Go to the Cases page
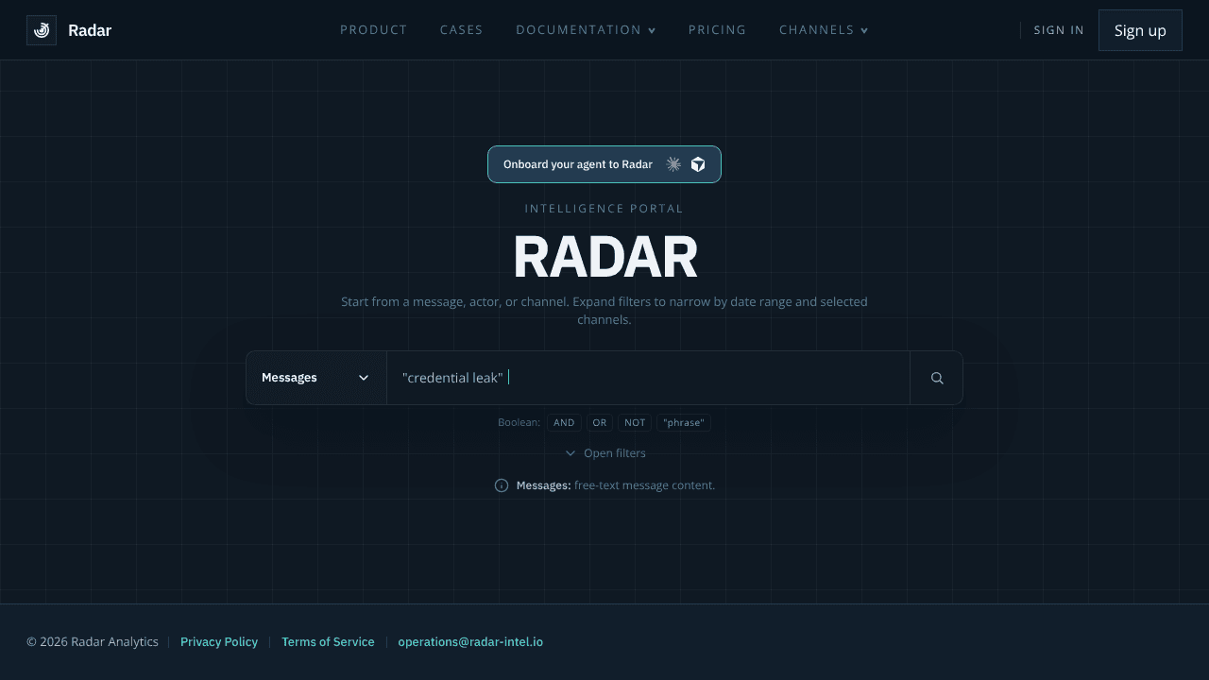 462,30
